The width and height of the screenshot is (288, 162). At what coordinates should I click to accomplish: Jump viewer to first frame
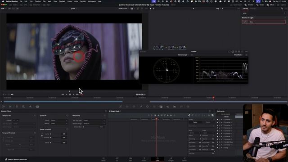pos(63,94)
